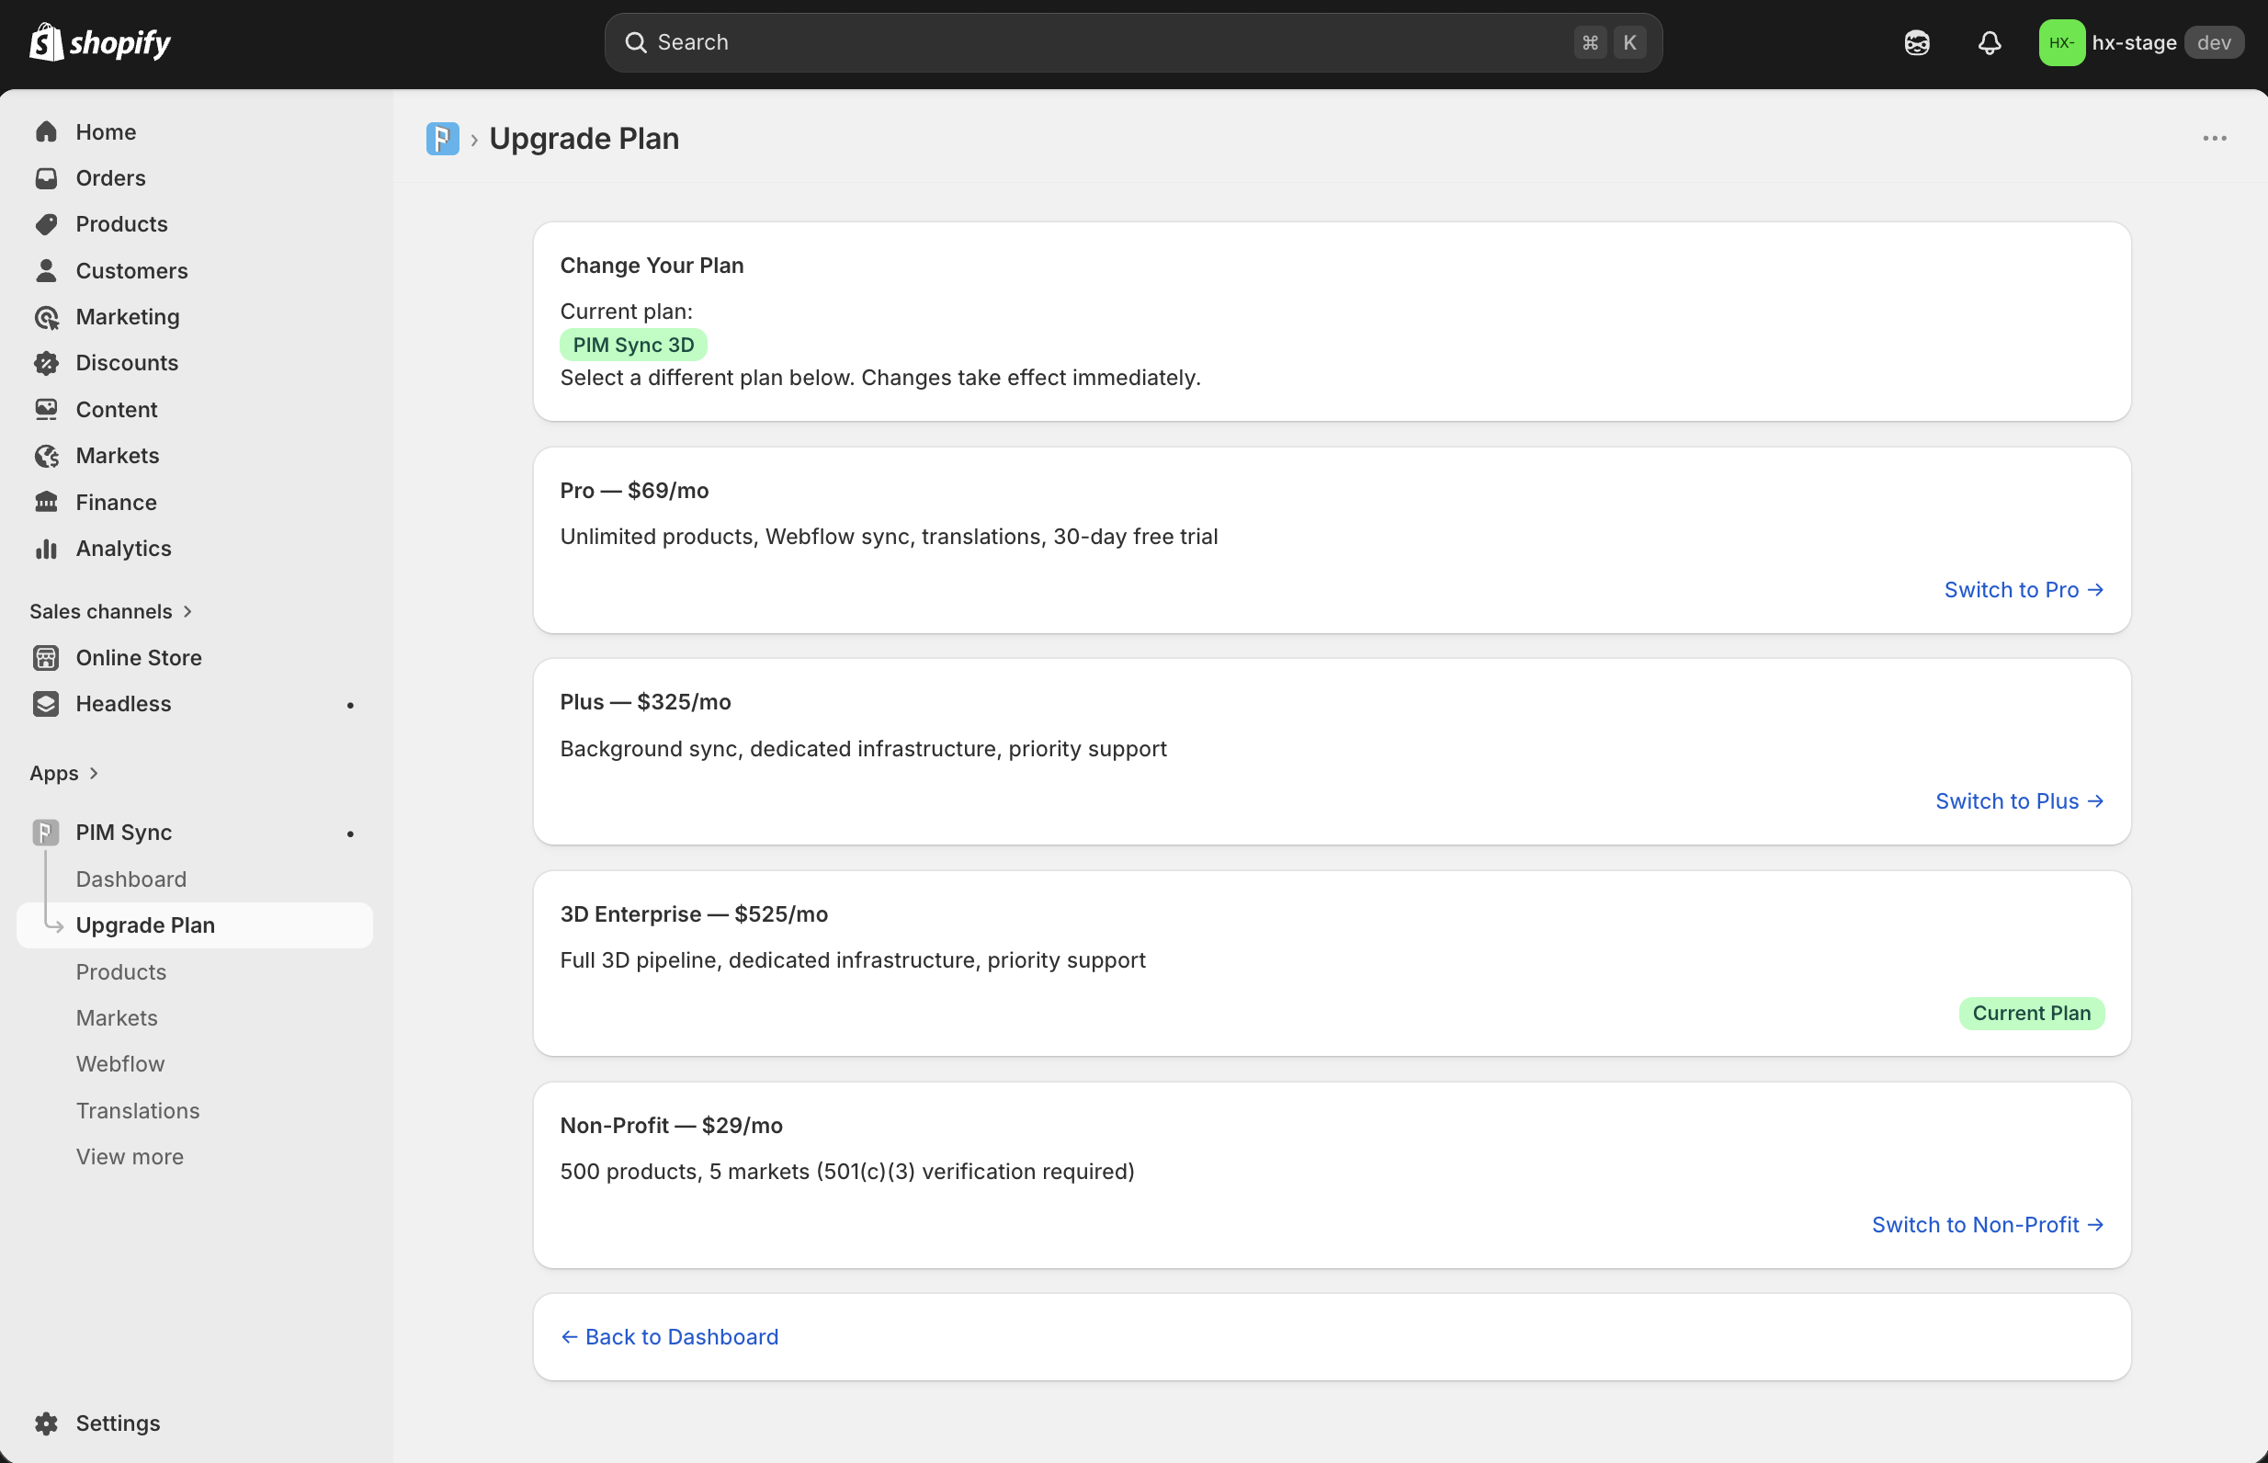This screenshot has width=2268, height=1463.
Task: Open the Sidekick assistant icon
Action: tap(1917, 43)
